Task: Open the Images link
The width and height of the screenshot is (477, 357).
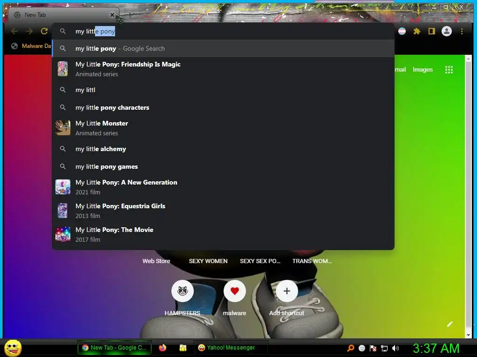Action: coord(422,70)
